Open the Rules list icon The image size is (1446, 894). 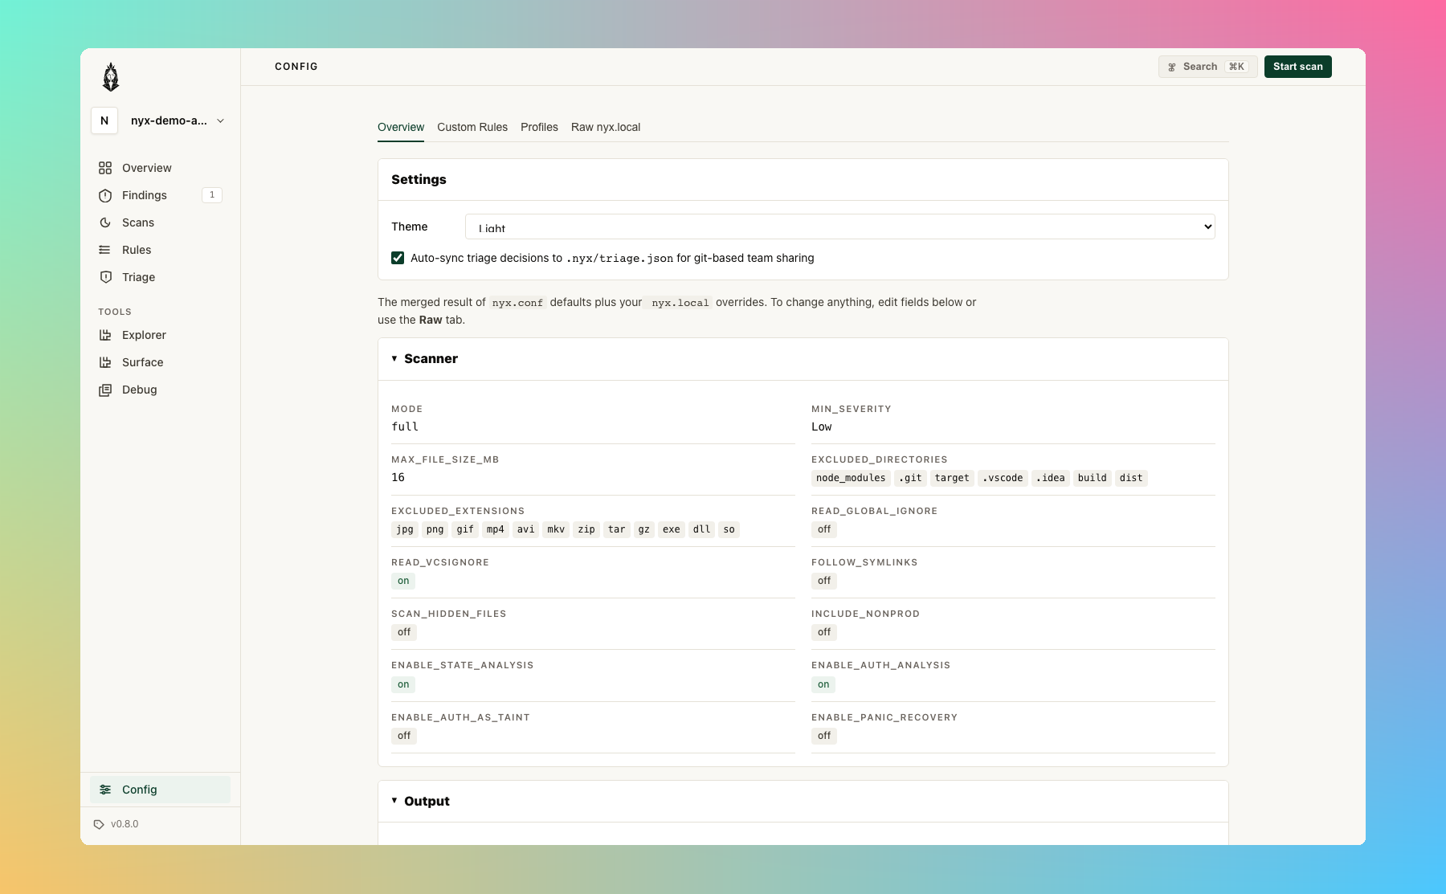[105, 250]
